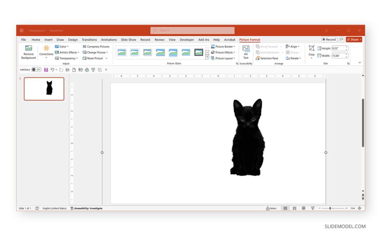The image size is (381, 236).
Task: Apply the last picture style with black frame
Action: 199,52
